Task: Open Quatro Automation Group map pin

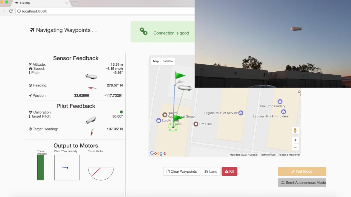Action: pyautogui.click(x=165, y=115)
